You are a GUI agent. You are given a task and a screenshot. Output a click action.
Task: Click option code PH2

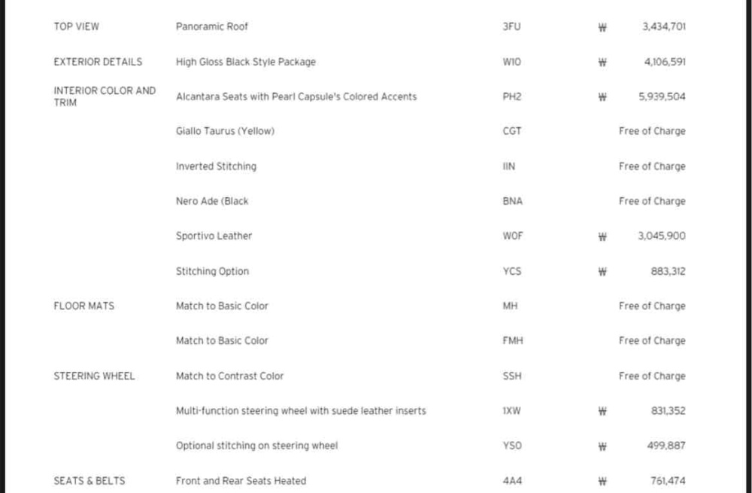point(511,96)
